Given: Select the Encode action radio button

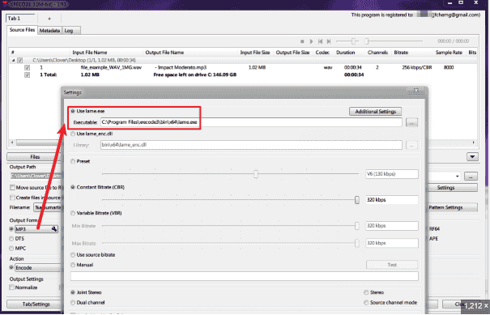Looking at the screenshot, I should [x=11, y=267].
